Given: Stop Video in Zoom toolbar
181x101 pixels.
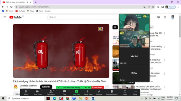Looking at the screenshot, I should point(38,92).
